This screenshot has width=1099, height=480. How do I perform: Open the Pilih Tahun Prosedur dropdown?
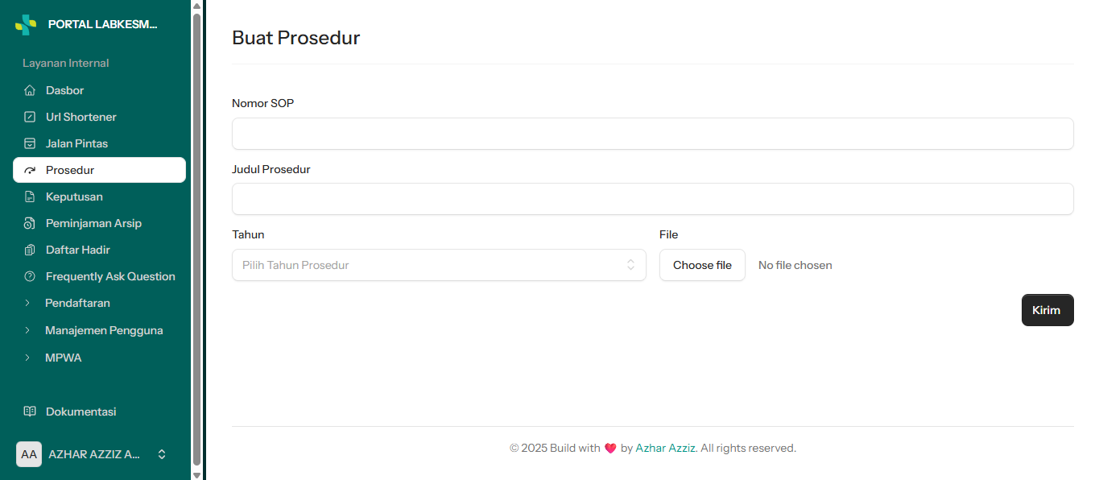tap(439, 265)
